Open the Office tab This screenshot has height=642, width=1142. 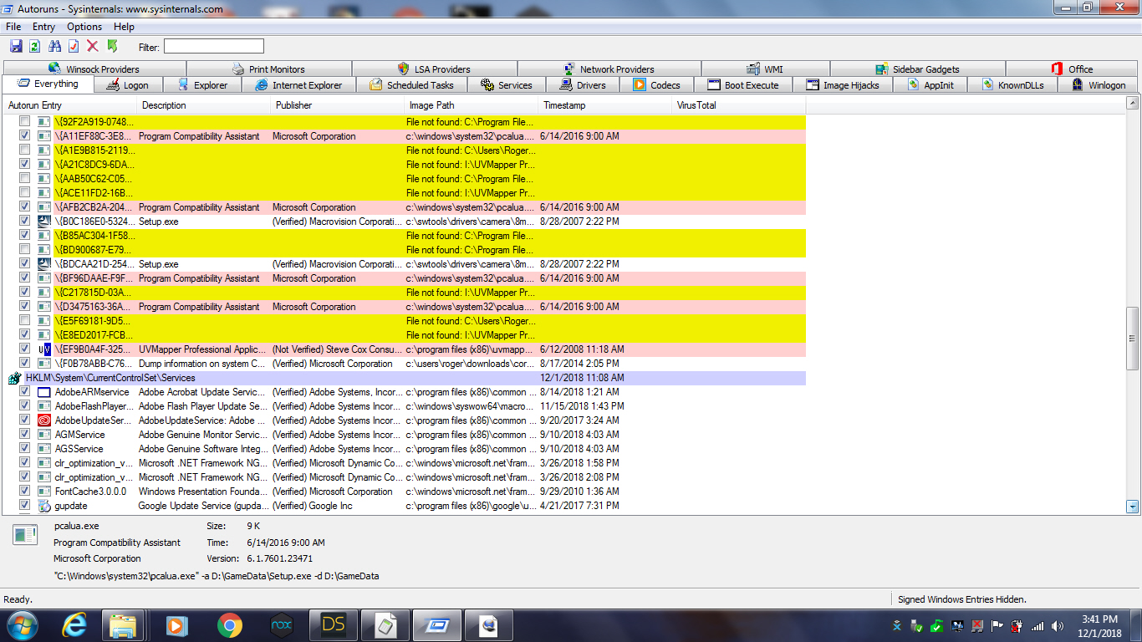tap(1071, 69)
